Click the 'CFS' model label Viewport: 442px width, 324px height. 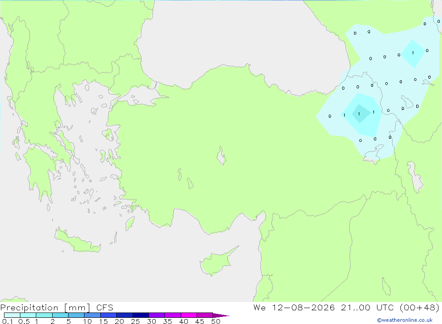[105, 308]
